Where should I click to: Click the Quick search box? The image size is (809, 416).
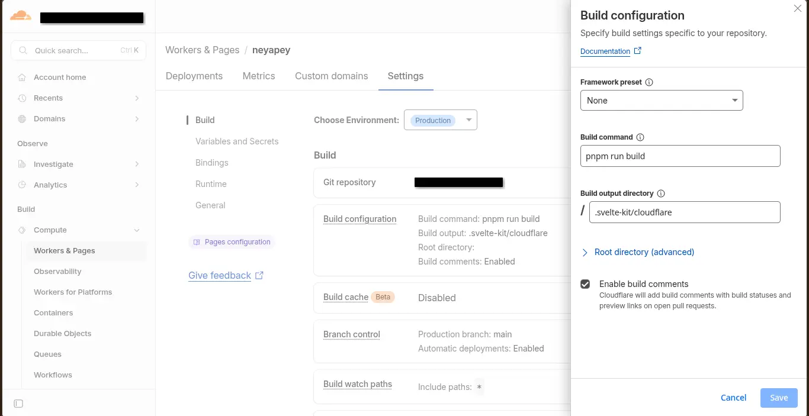point(78,51)
